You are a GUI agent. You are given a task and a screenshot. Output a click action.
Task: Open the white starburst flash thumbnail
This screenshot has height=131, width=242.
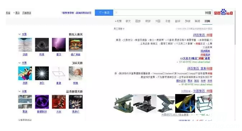coord(42,73)
